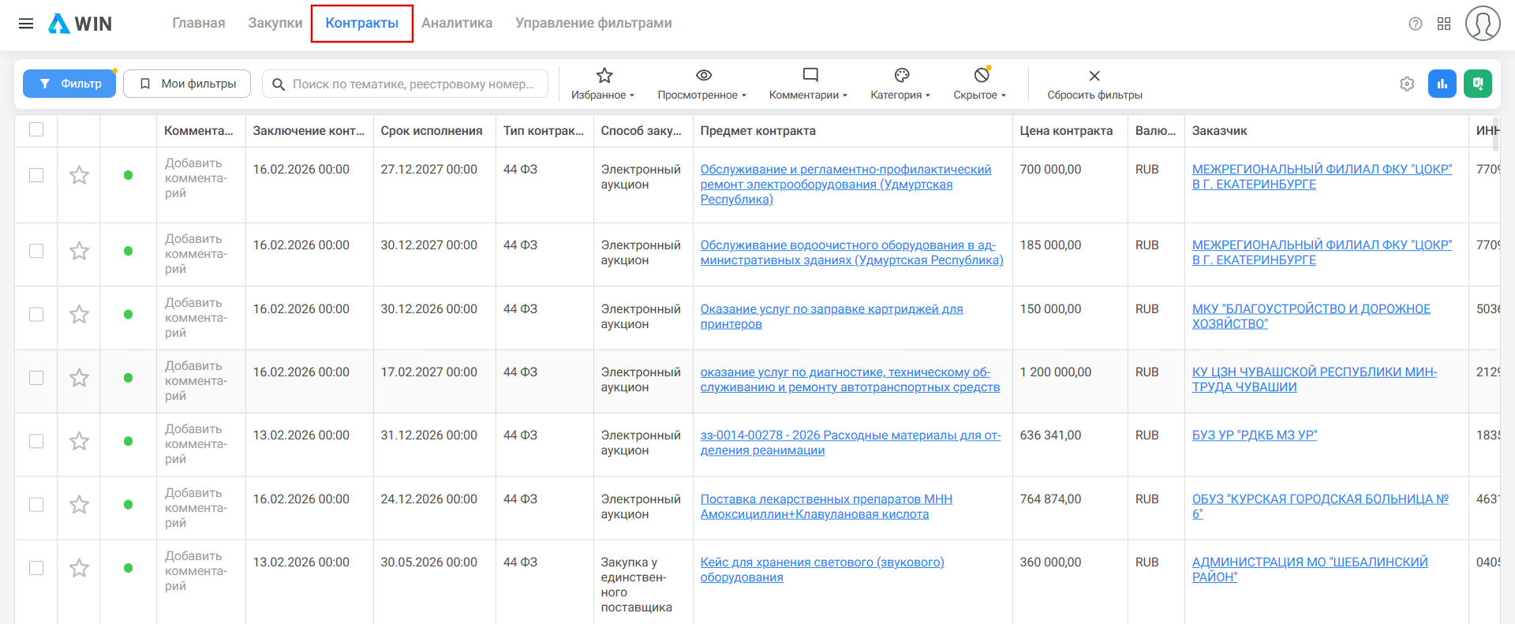Click the help question mark icon
Screen dimensions: 1515x624
click(1415, 24)
